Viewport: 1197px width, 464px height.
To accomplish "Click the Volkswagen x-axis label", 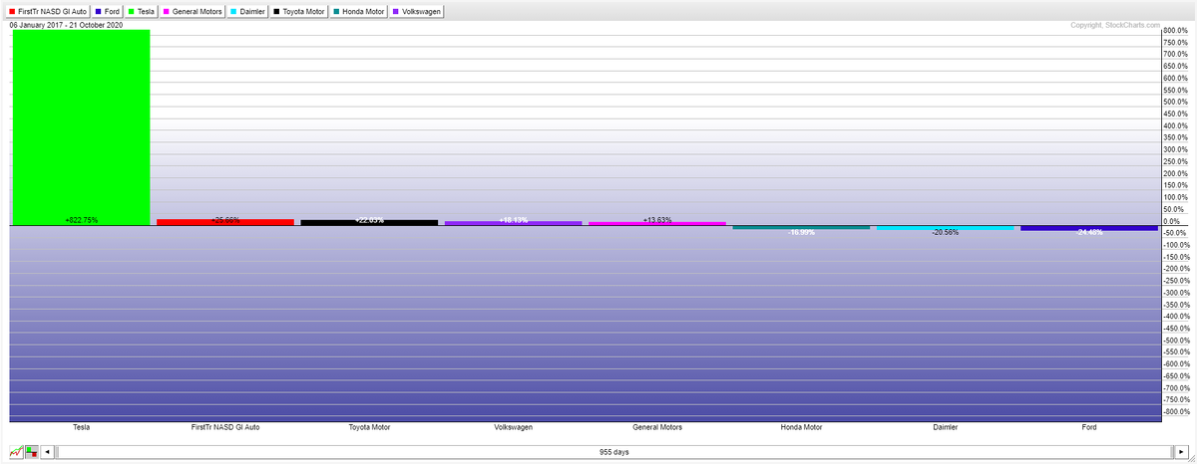I will click(x=513, y=427).
